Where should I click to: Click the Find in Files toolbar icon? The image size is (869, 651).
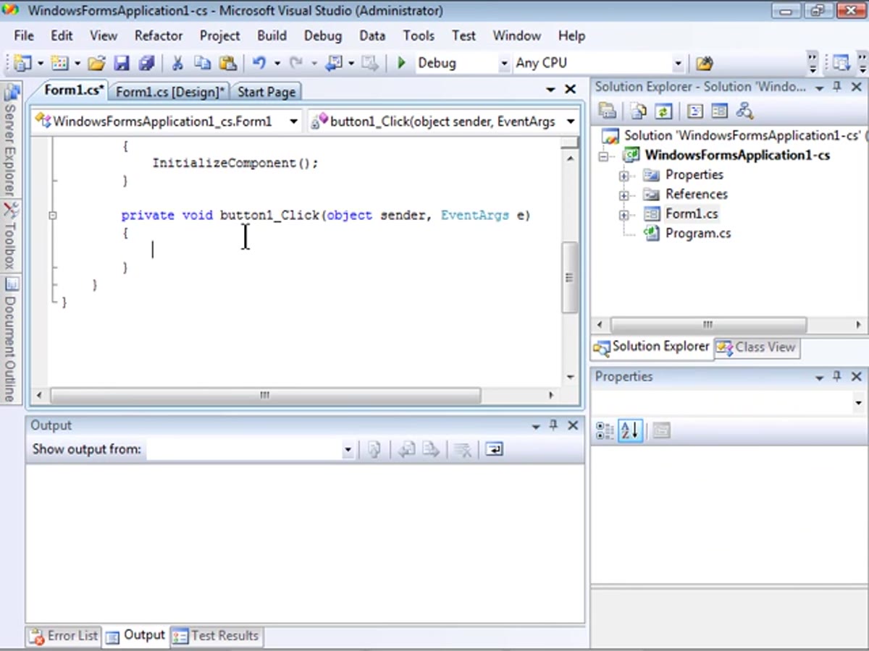704,64
